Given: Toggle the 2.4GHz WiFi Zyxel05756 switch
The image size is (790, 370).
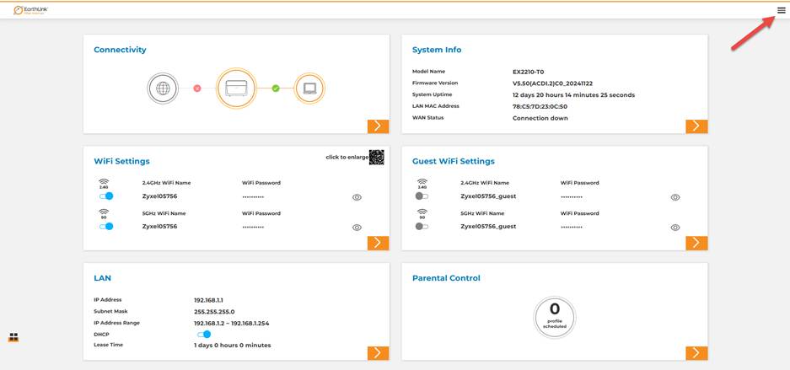Looking at the screenshot, I should pos(106,196).
